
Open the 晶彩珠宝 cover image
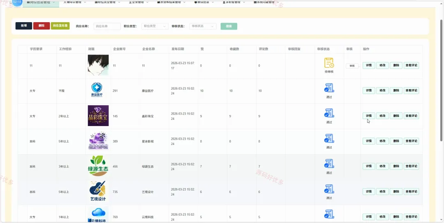point(98,115)
